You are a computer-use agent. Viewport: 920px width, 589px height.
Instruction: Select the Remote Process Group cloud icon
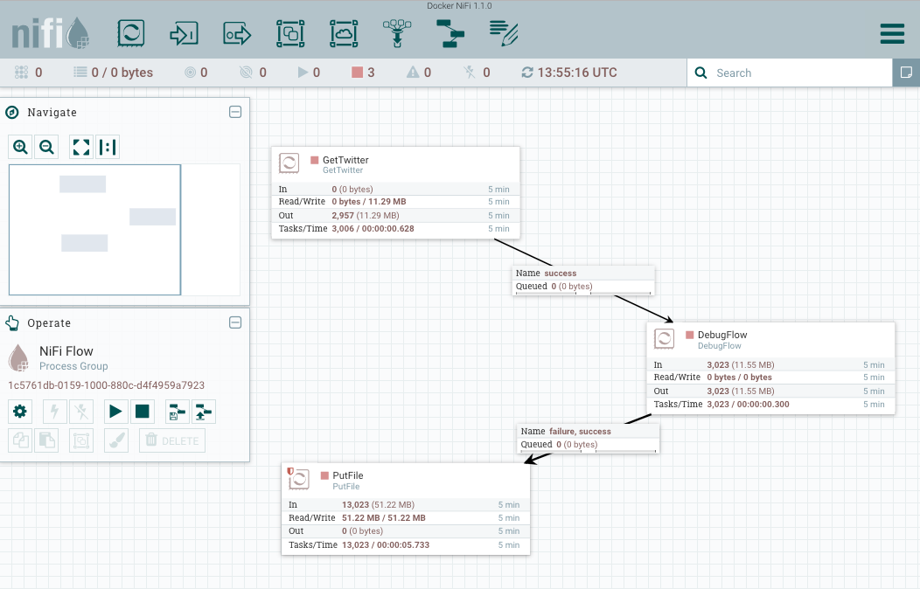[x=344, y=33]
